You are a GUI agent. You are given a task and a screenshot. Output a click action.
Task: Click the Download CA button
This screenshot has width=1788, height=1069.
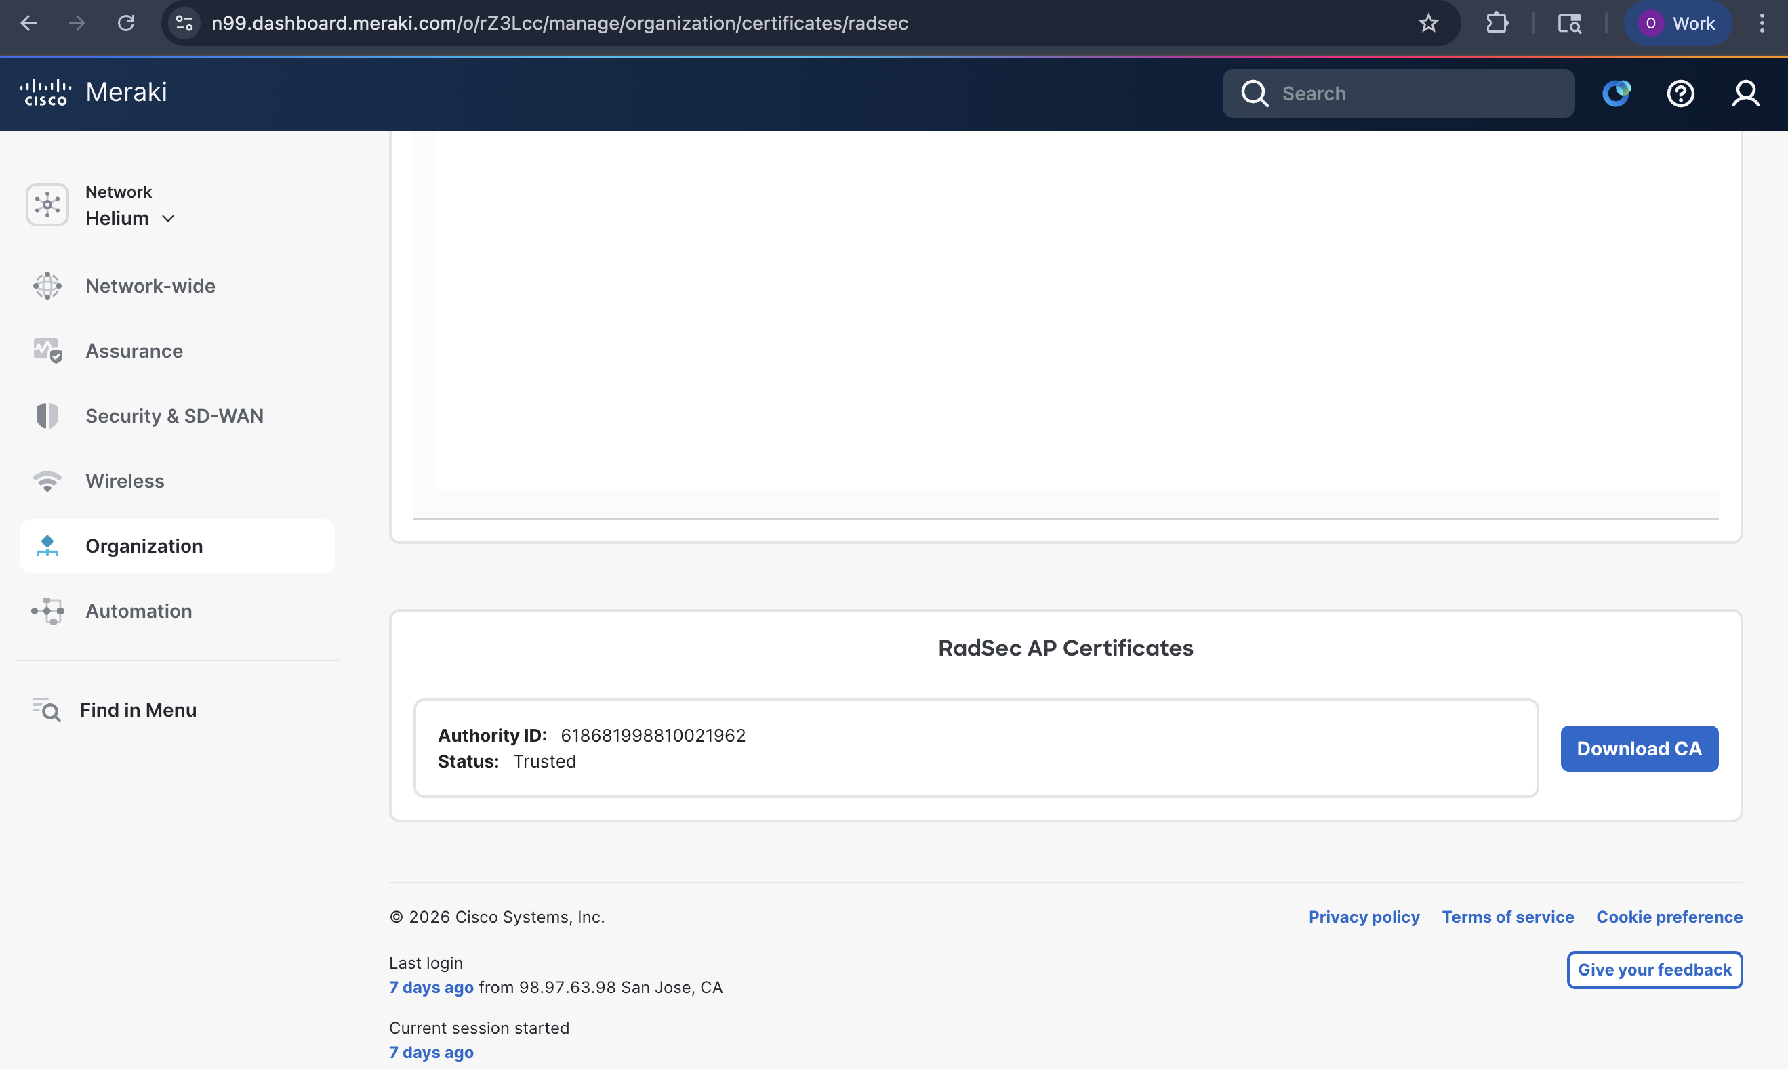pyautogui.click(x=1639, y=749)
